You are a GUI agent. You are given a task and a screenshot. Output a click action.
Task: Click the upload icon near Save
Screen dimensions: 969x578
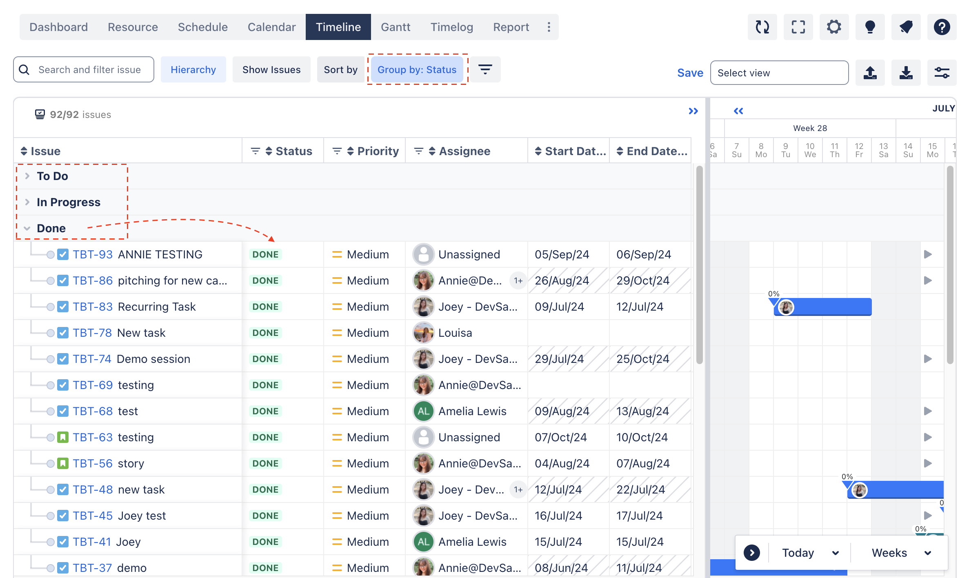pos(871,72)
